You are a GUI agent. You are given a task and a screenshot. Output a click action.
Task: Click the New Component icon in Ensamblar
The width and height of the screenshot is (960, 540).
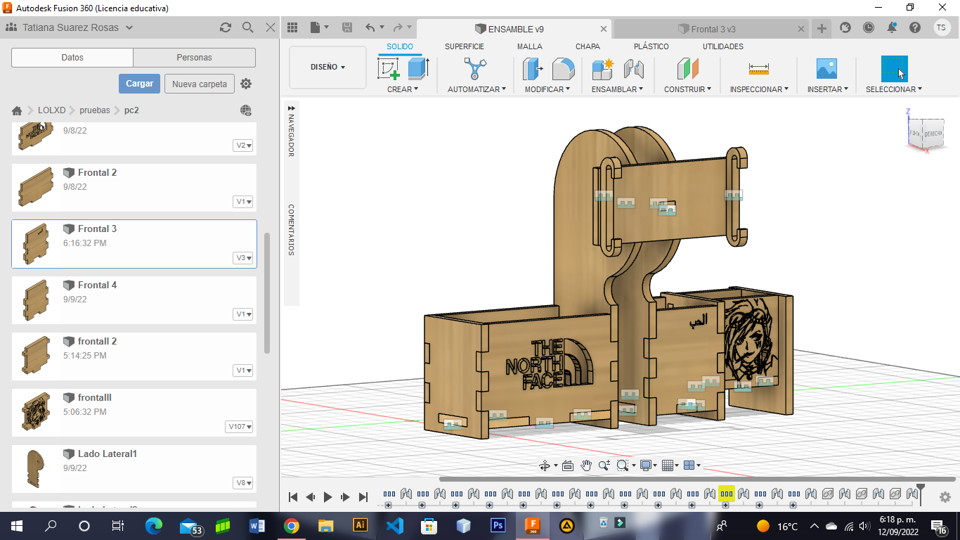[x=603, y=69]
